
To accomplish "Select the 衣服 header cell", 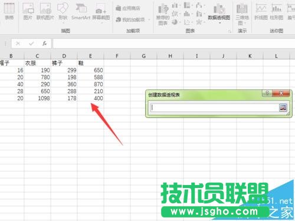I will (x=37, y=63).
